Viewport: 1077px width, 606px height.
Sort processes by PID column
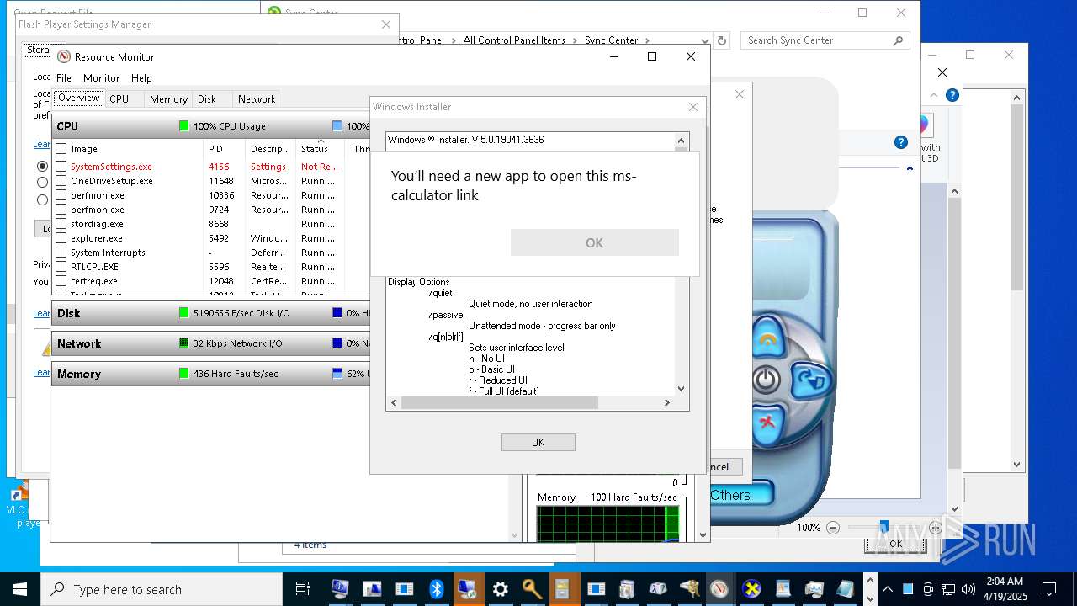pos(225,149)
